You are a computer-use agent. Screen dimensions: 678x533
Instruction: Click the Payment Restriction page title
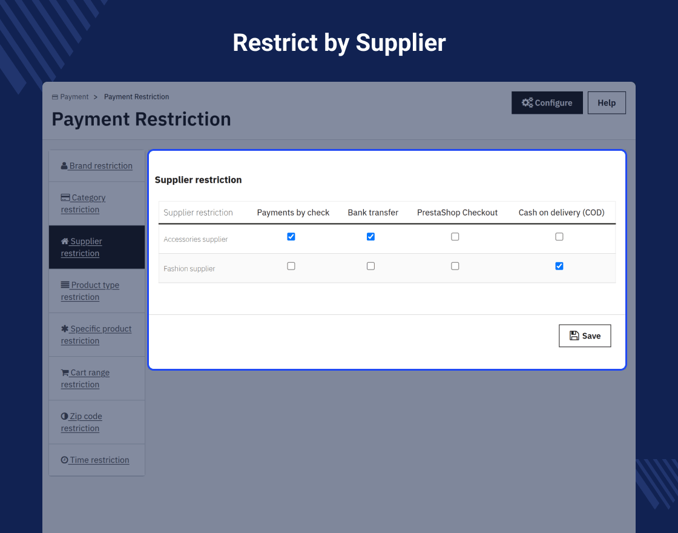click(x=141, y=119)
